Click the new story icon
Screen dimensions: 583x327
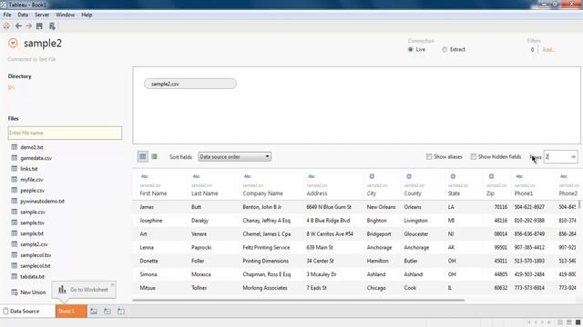121,312
